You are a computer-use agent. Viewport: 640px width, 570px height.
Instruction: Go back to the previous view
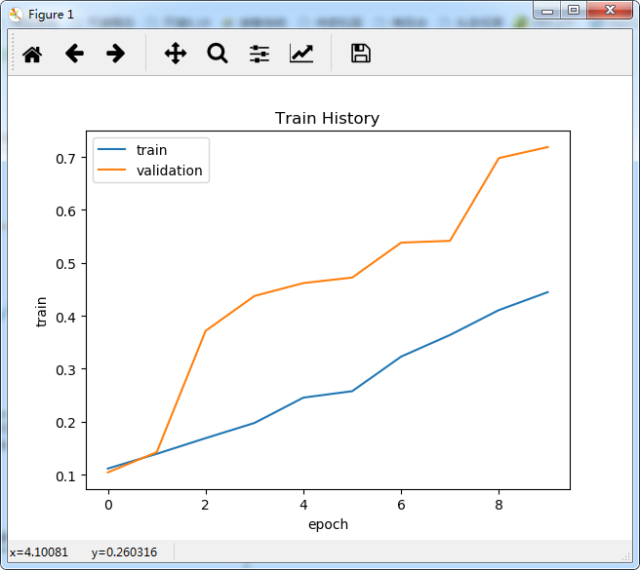[x=74, y=54]
